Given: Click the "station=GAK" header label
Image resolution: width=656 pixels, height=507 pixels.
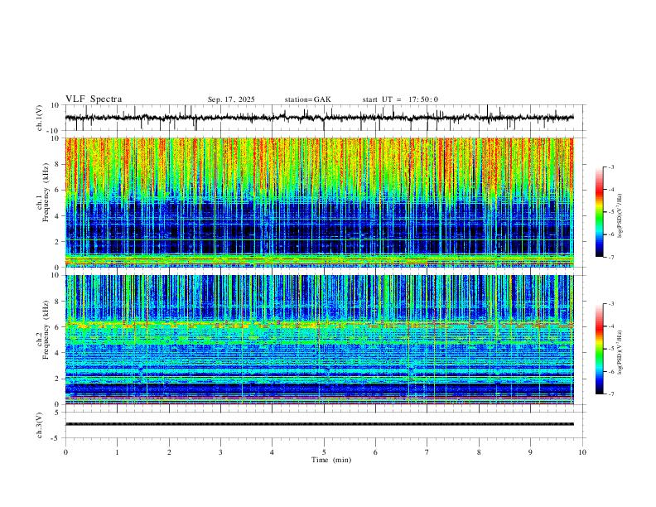Looking at the screenshot, I should tap(307, 99).
